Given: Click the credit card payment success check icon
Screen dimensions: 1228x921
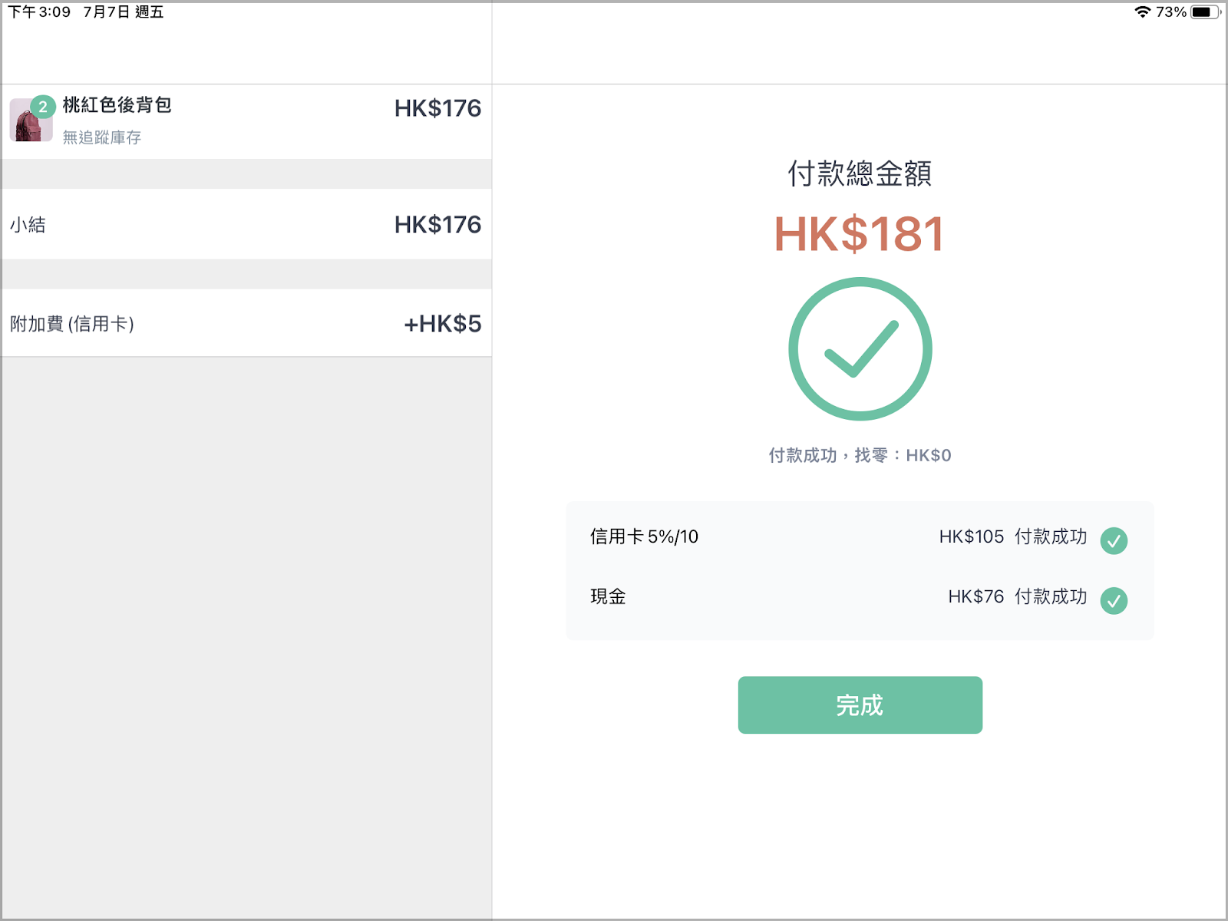Looking at the screenshot, I should pyautogui.click(x=1114, y=540).
